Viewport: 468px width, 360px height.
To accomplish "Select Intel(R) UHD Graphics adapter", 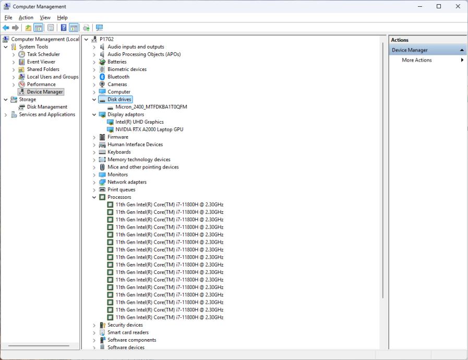I will (139, 122).
